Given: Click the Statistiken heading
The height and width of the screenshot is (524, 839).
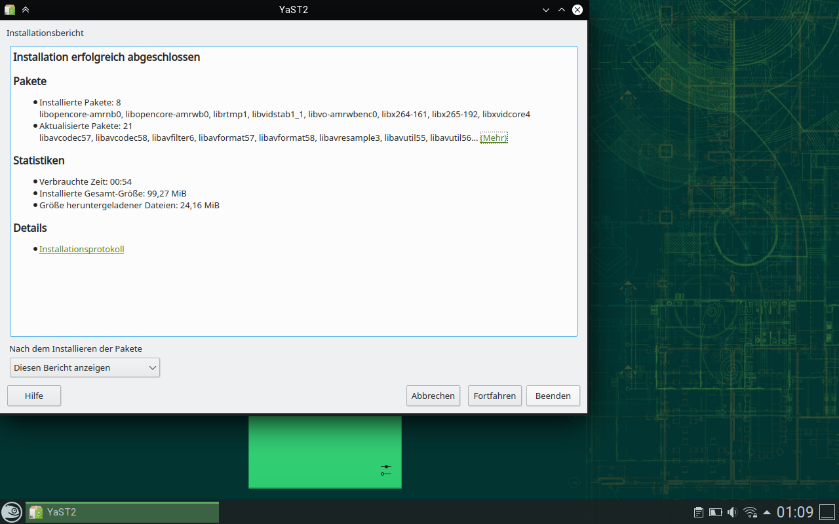Looking at the screenshot, I should [x=39, y=160].
